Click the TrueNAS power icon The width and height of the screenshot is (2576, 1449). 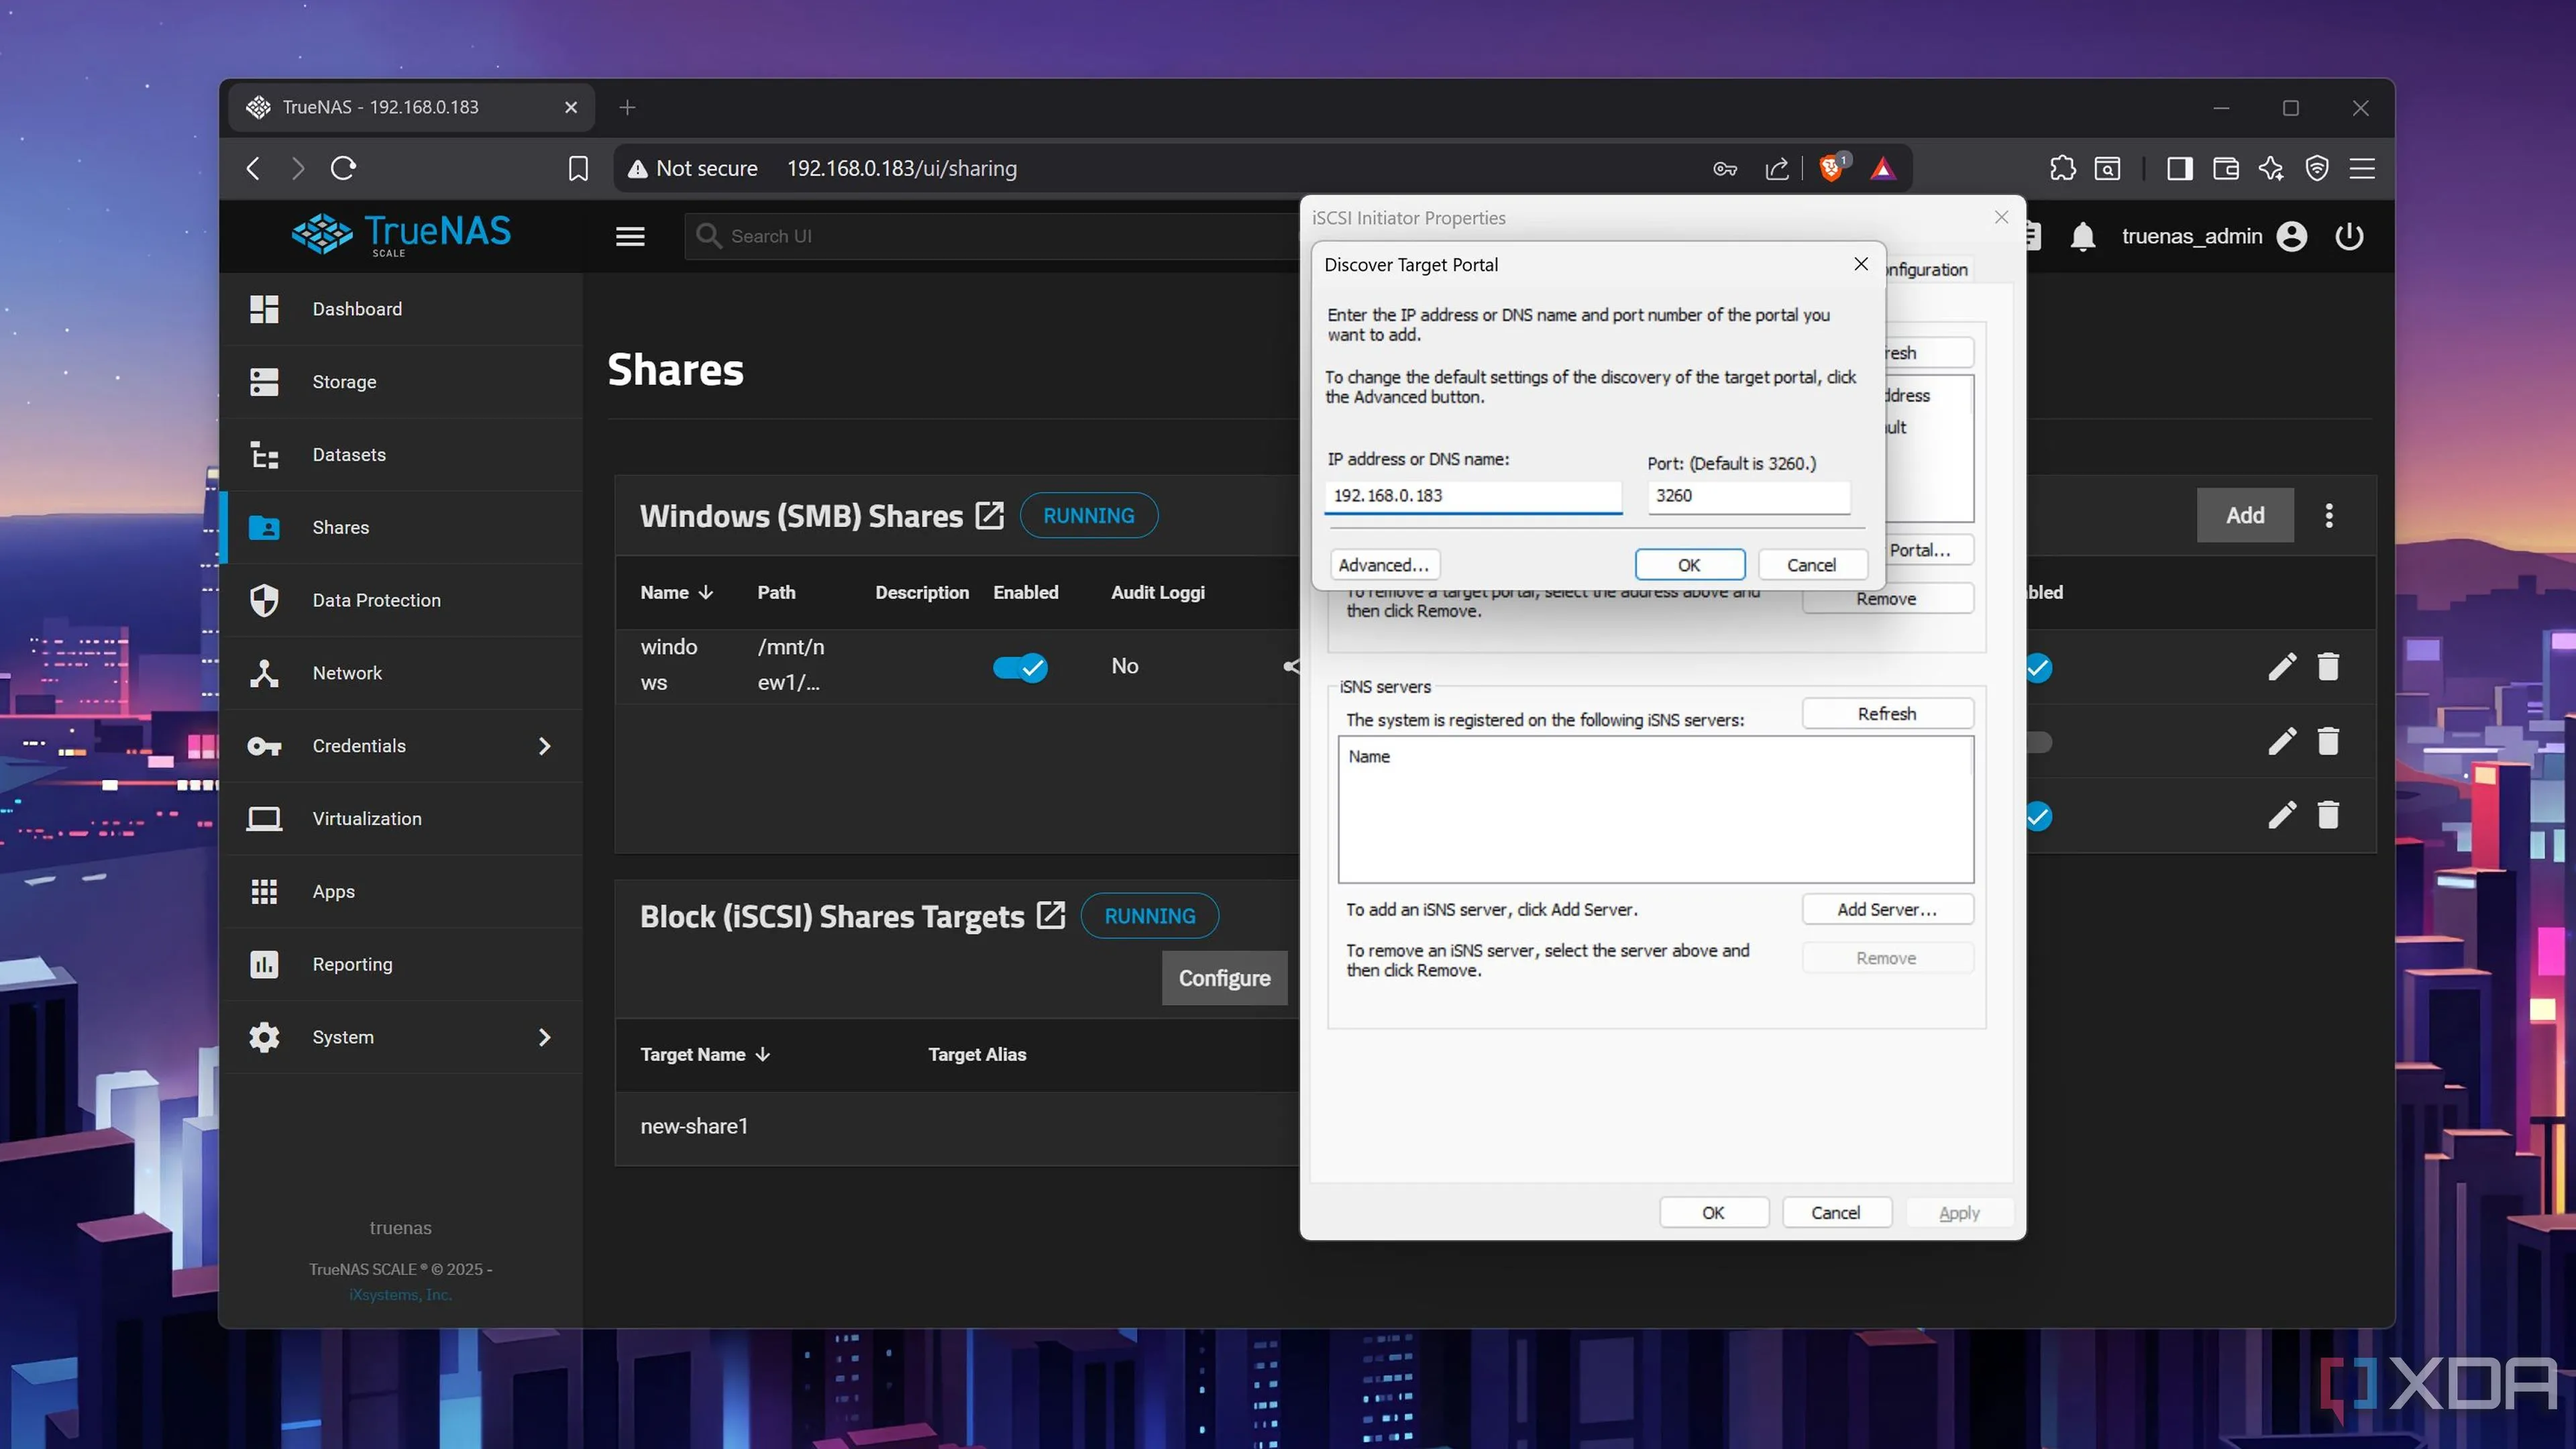tap(2349, 236)
